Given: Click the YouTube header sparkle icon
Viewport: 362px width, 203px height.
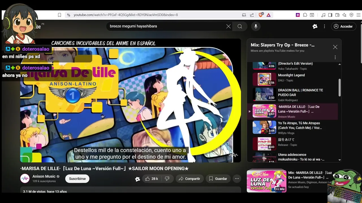Looking at the screenshot, I should click(315, 27).
